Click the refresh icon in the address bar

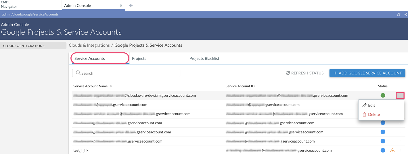[399, 15]
